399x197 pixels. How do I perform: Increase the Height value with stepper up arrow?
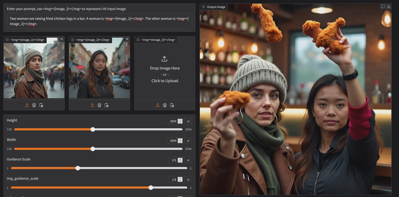180,120
